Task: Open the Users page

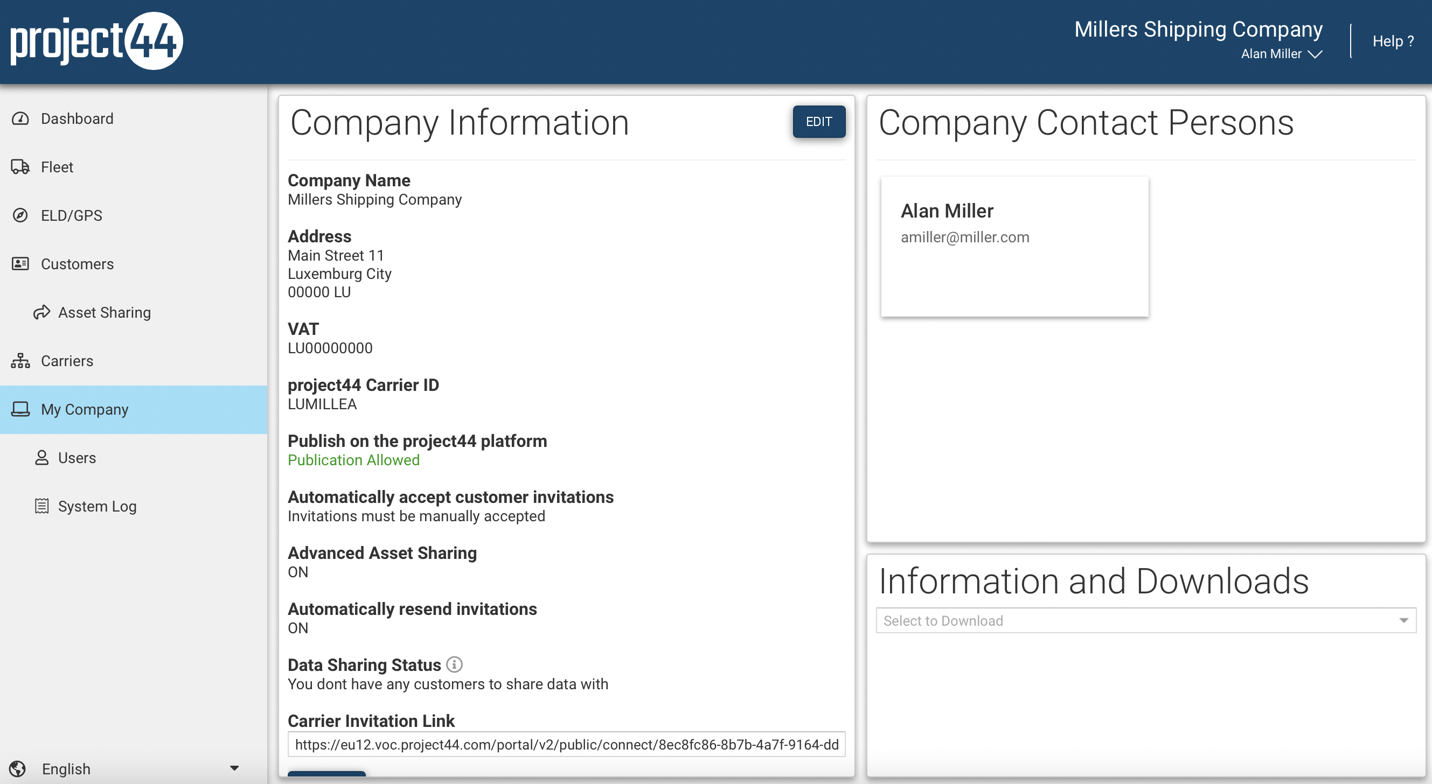Action: click(x=134, y=458)
